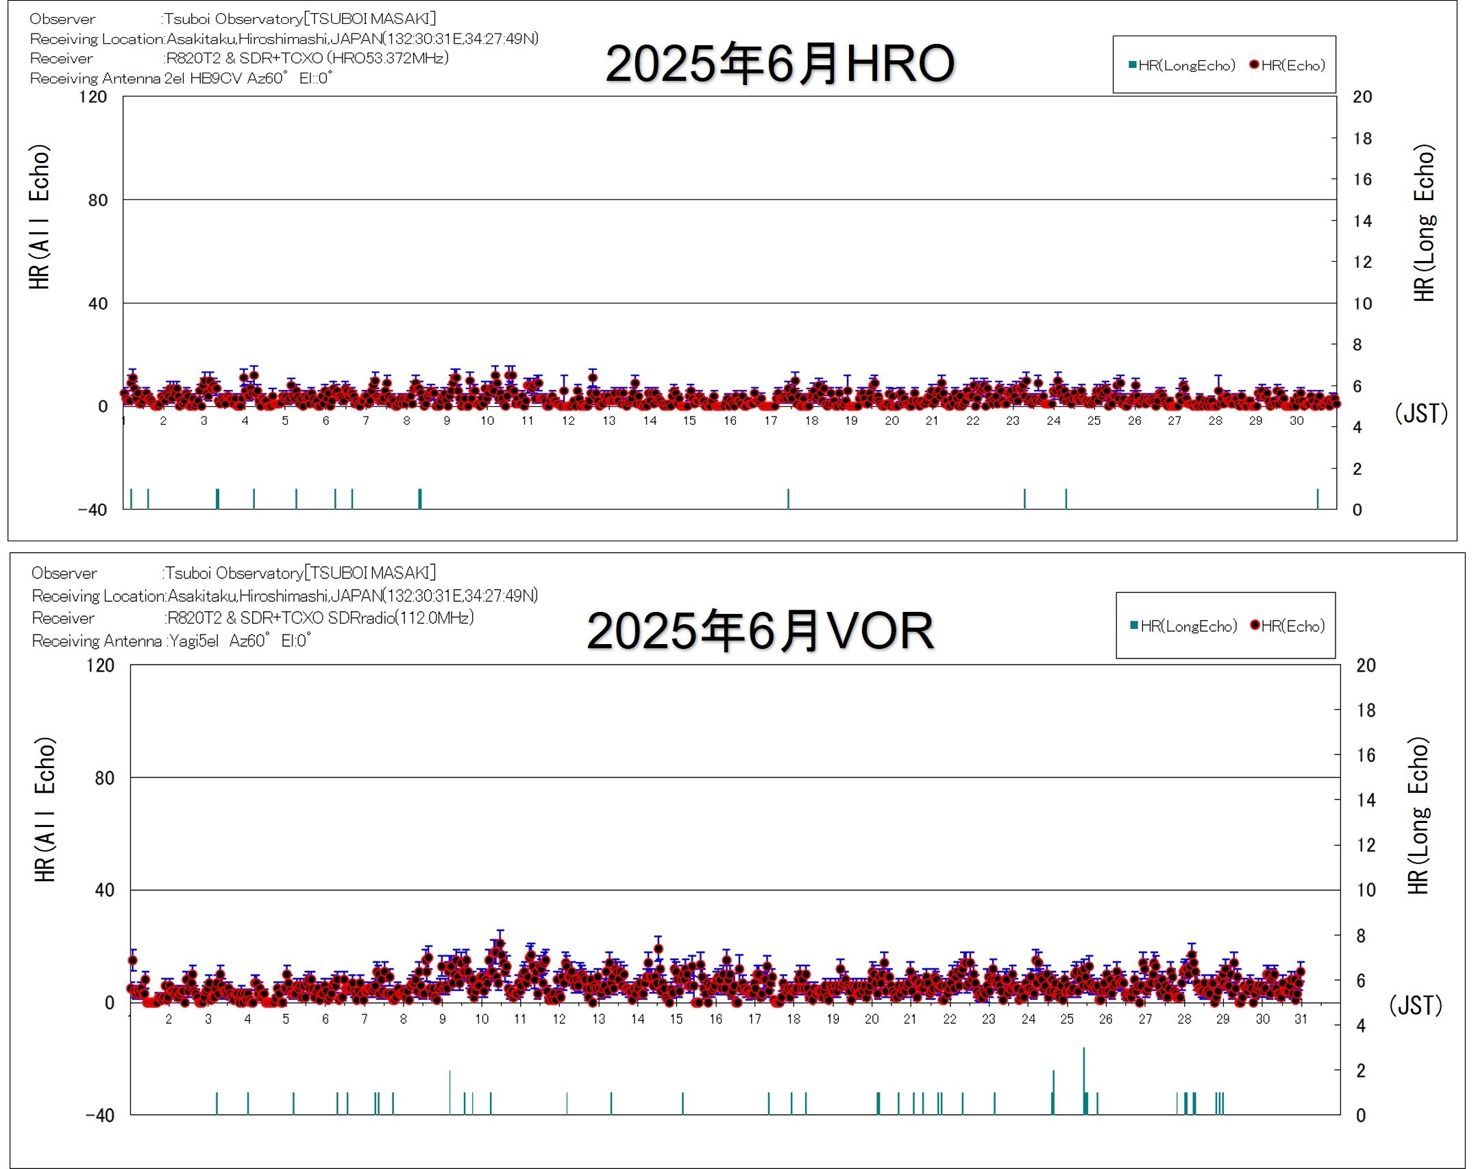Click the (JST) label beside the HRO chart

click(1421, 413)
